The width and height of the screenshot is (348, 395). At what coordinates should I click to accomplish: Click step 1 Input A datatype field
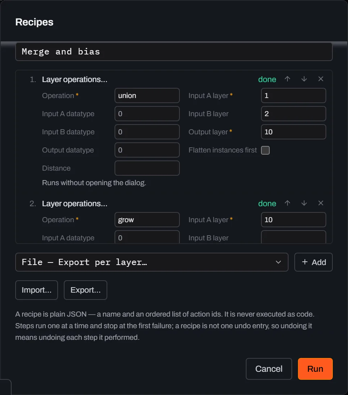coord(147,114)
